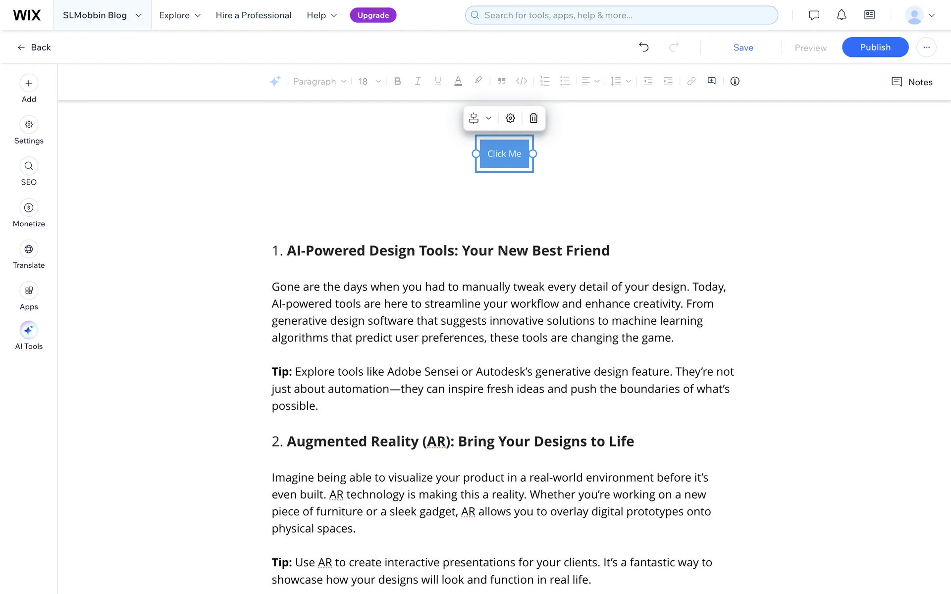Viewport: 951px width, 594px height.
Task: Open the Explore menu
Action: [x=180, y=15]
